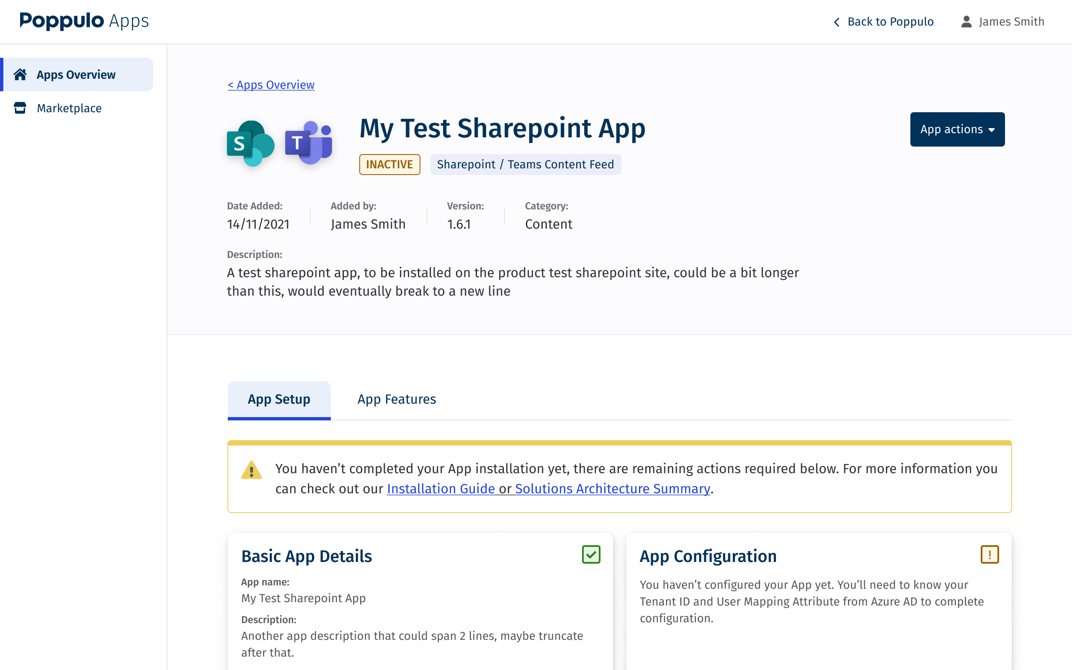Follow the '< Apps Overview' breadcrumb link
1072x670 pixels.
click(x=271, y=85)
